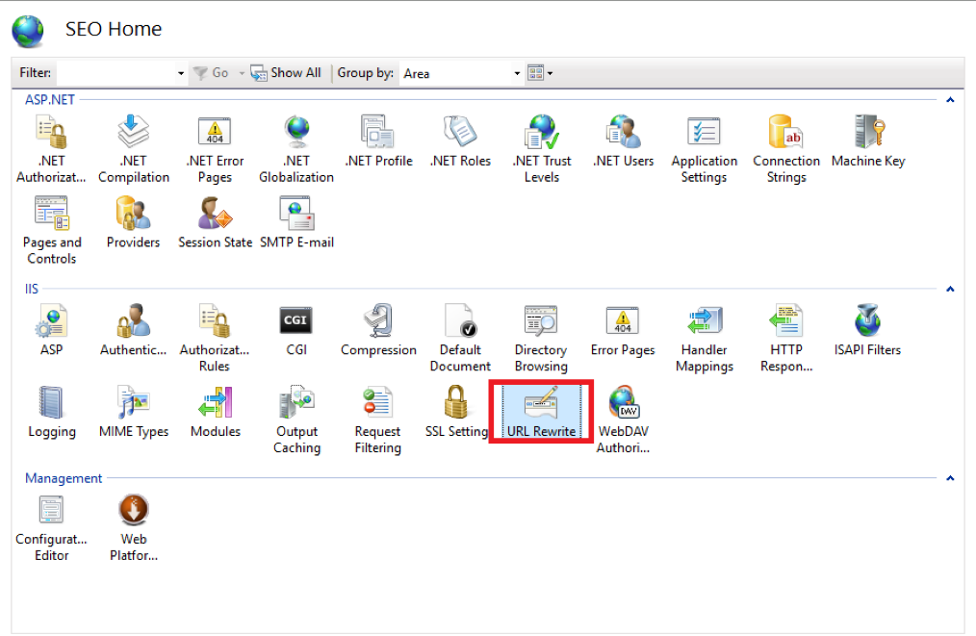976x636 pixels.
Task: Open Machine Key feature
Action: tap(867, 141)
